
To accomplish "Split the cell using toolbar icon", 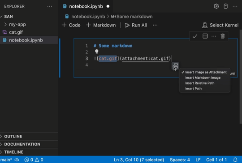I will coord(205,36).
